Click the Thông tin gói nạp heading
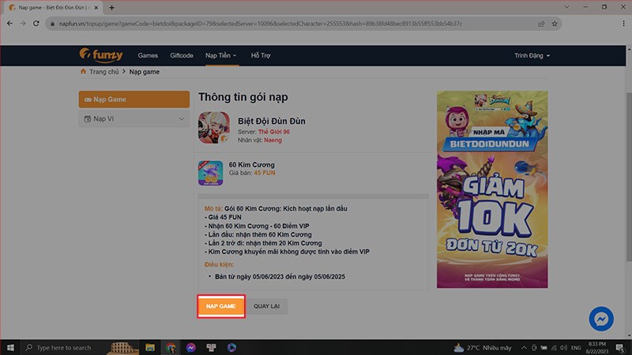This screenshot has height=355, width=632. [243, 97]
